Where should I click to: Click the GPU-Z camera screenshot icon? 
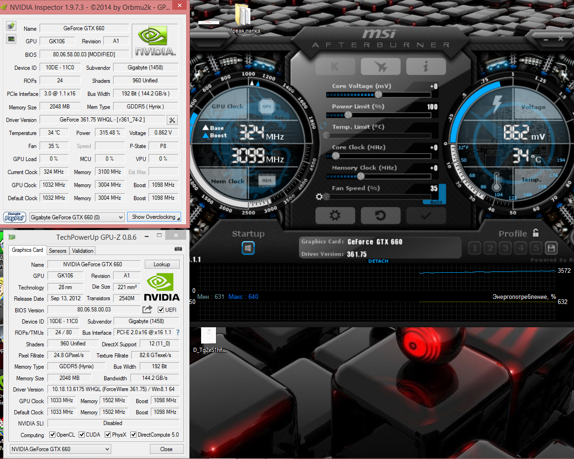178,249
